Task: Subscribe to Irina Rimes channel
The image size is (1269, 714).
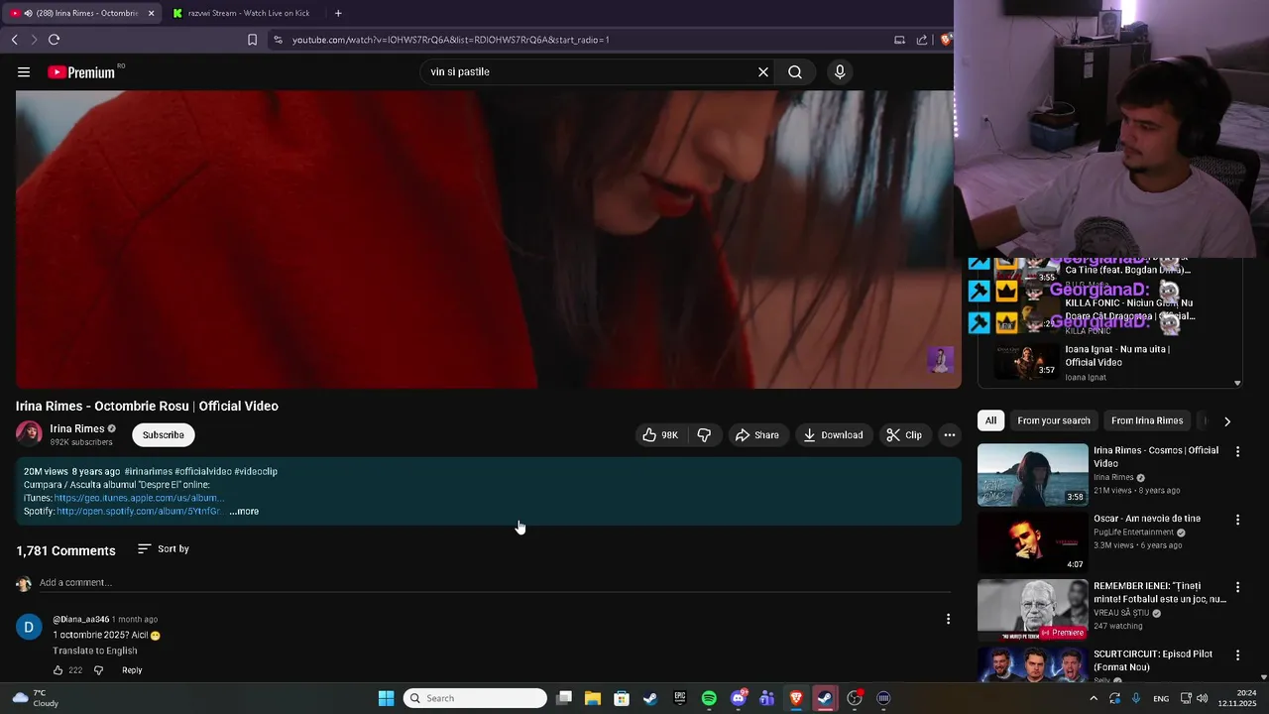Action: click(164, 434)
